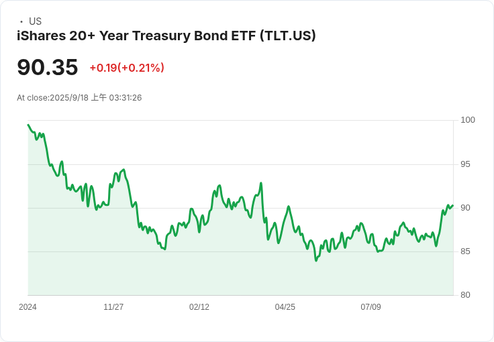Screen dimensions: 494x342
Task: Click the 04/25 x-axis date label
Action: tap(285, 306)
